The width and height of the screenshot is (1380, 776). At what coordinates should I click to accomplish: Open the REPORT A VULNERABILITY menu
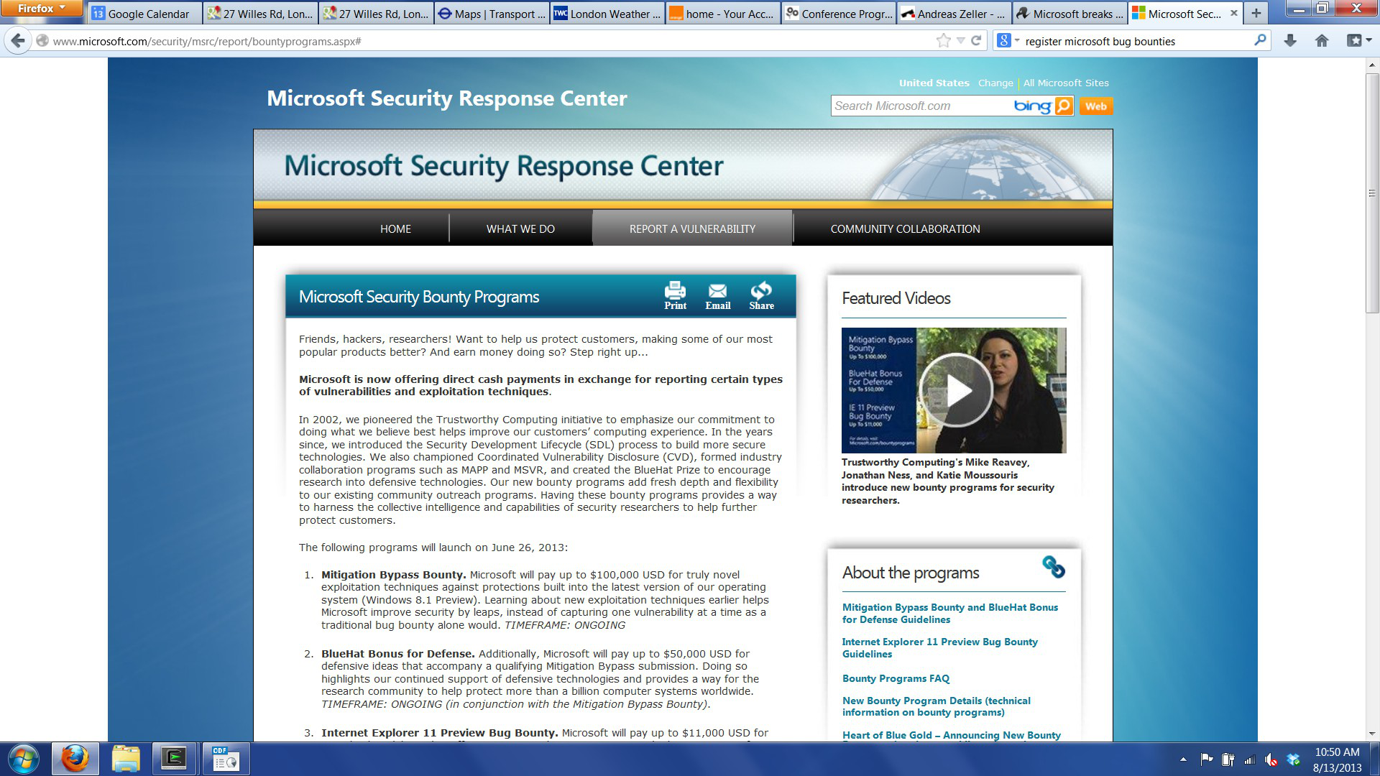click(692, 229)
